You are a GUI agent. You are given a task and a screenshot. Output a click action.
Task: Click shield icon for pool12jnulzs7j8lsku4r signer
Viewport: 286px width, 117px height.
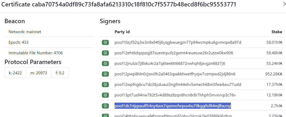coord(105,64)
